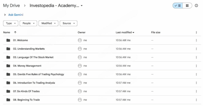Switch to grid layout view
This screenshot has width=203, height=106.
click(x=187, y=6)
